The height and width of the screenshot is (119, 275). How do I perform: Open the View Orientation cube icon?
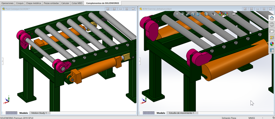[198, 14]
